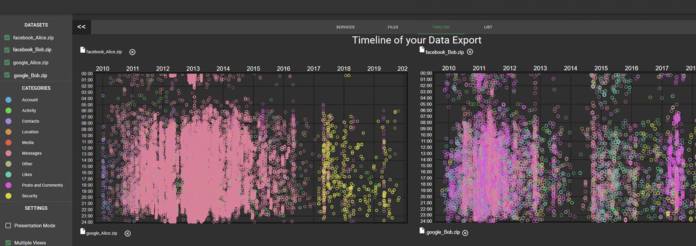The height and width of the screenshot is (246, 696).
Task: Click the file icon beside facebook_Bob.zip chart
Action: [422, 49]
